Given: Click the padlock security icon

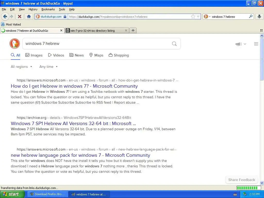Looking at the screenshot, I should (65, 16).
